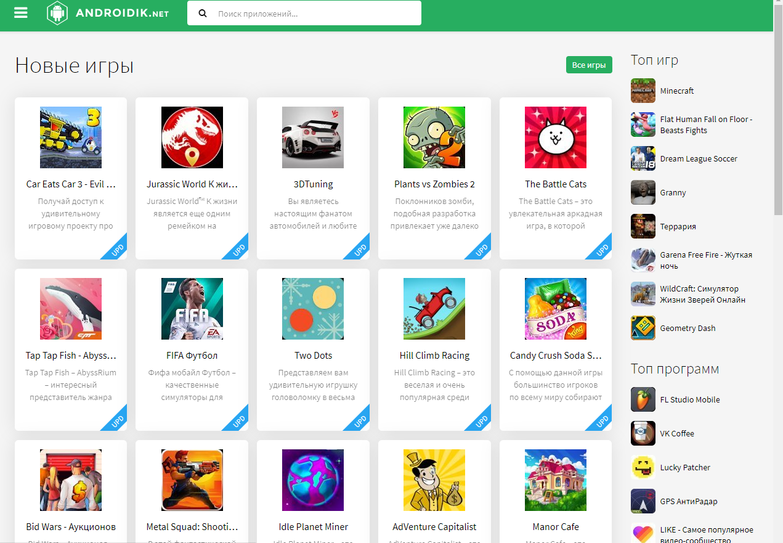Viewport: 783px width, 543px height.
Task: Select GPS АнтиРадар app icon
Action: (643, 501)
